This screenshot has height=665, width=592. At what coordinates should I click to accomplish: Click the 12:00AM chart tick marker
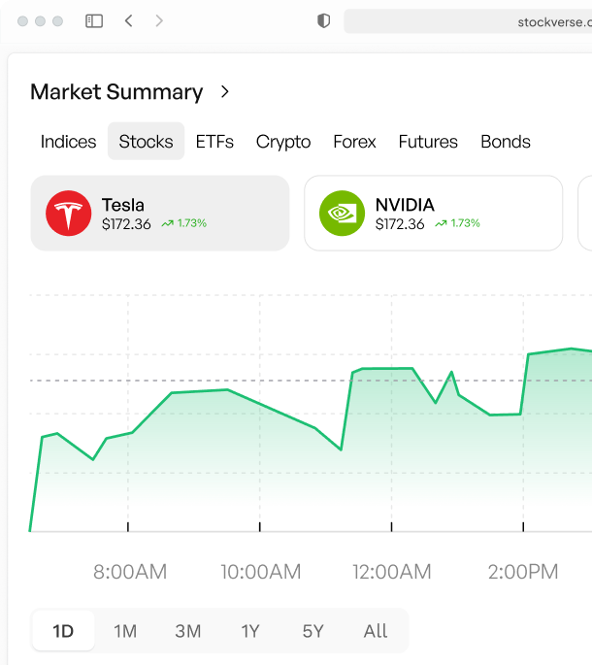coord(391,527)
